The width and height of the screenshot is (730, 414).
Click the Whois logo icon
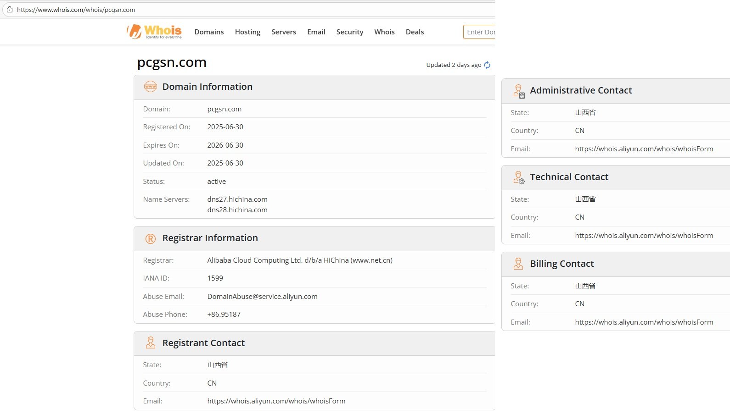pos(135,32)
